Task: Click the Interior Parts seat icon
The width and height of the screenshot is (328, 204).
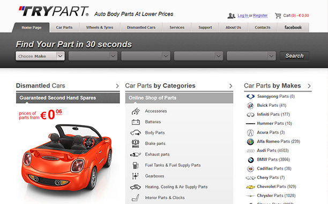Action: [x=136, y=198]
